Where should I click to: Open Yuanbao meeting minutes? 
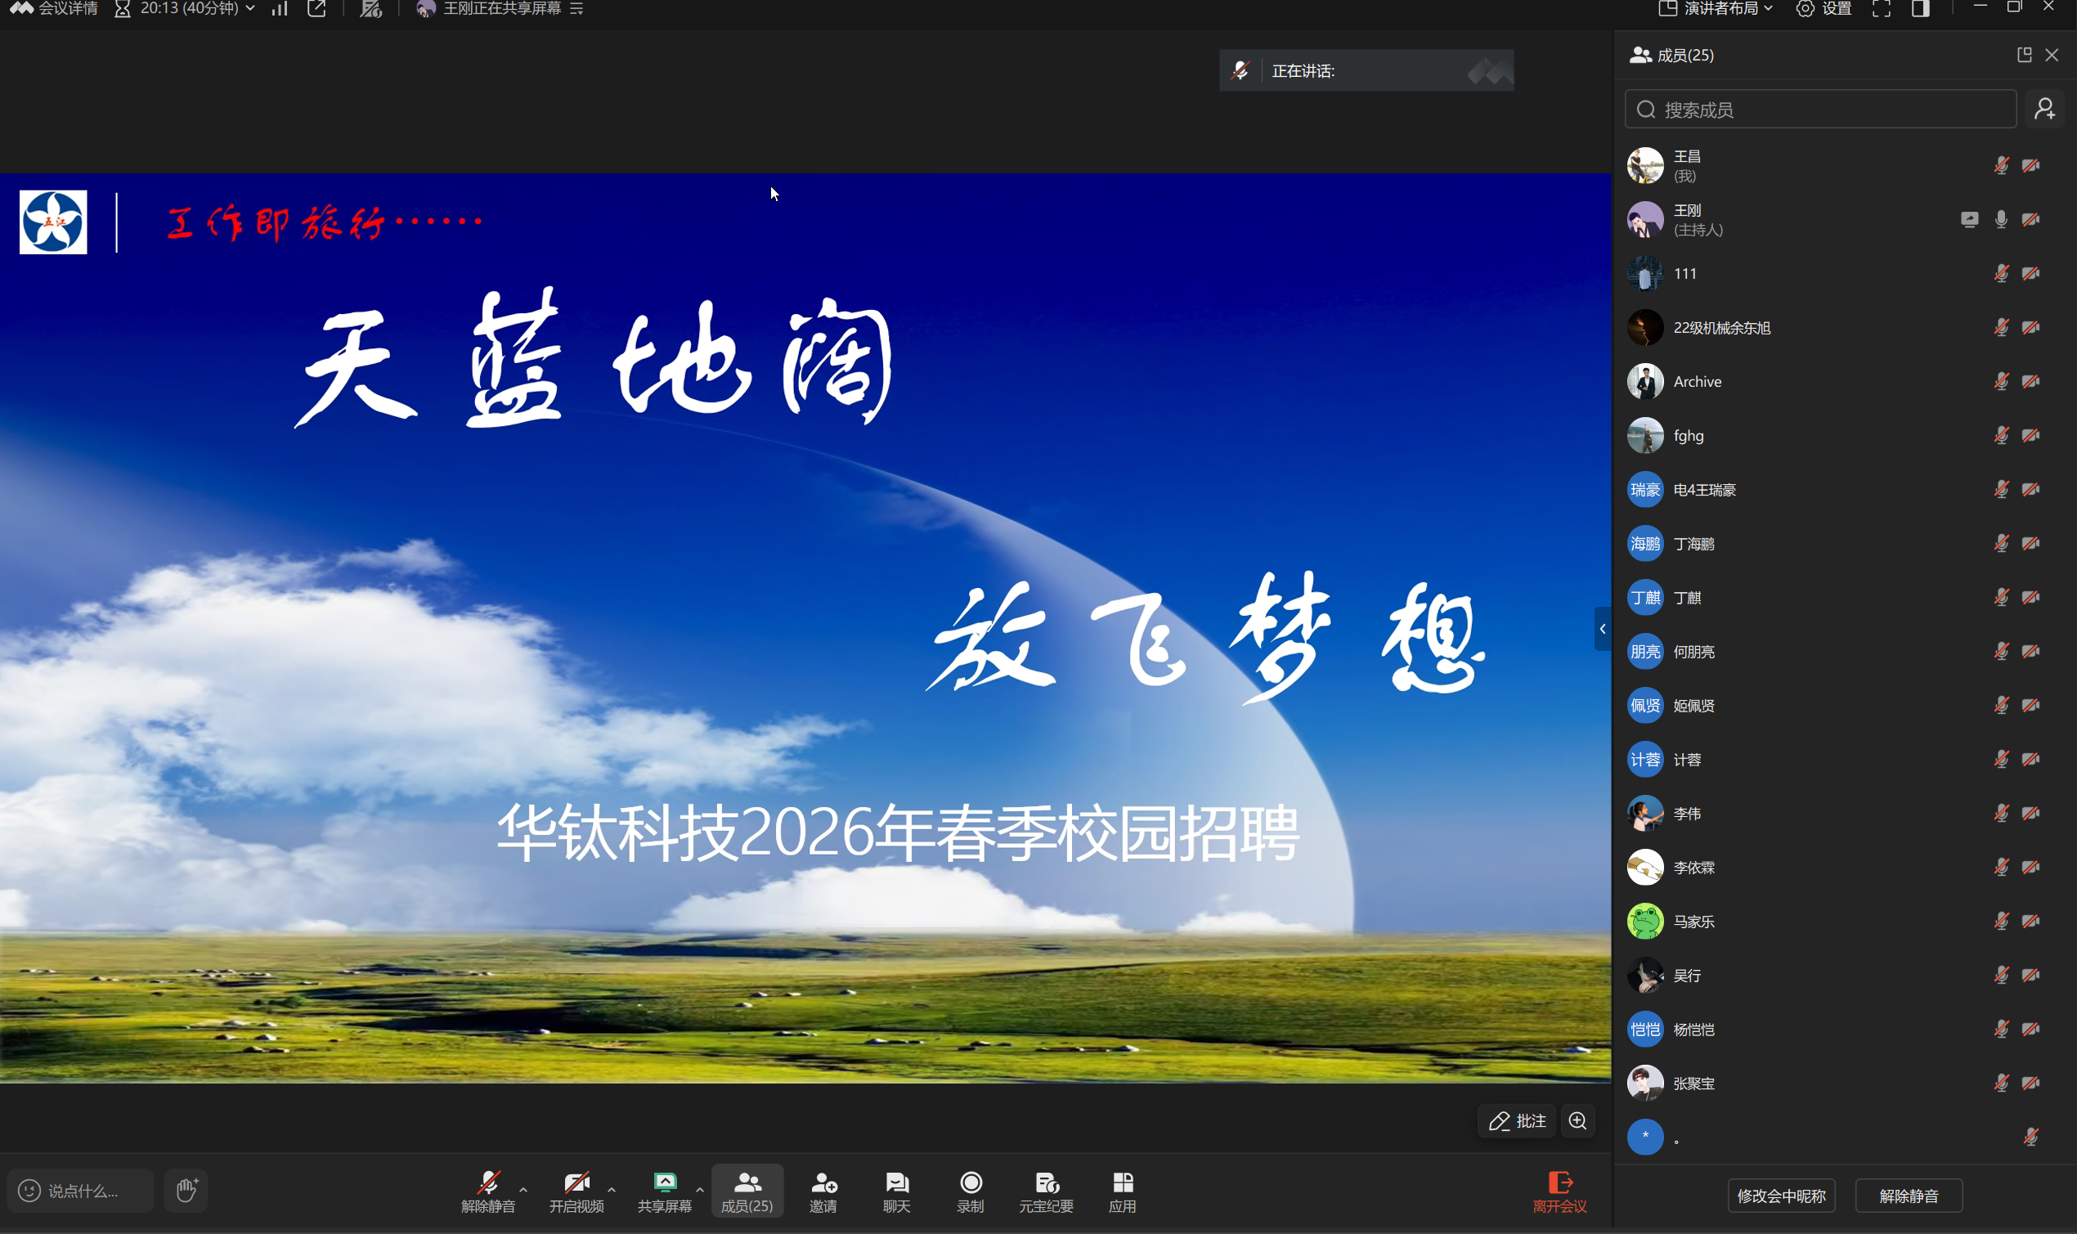1046,1191
